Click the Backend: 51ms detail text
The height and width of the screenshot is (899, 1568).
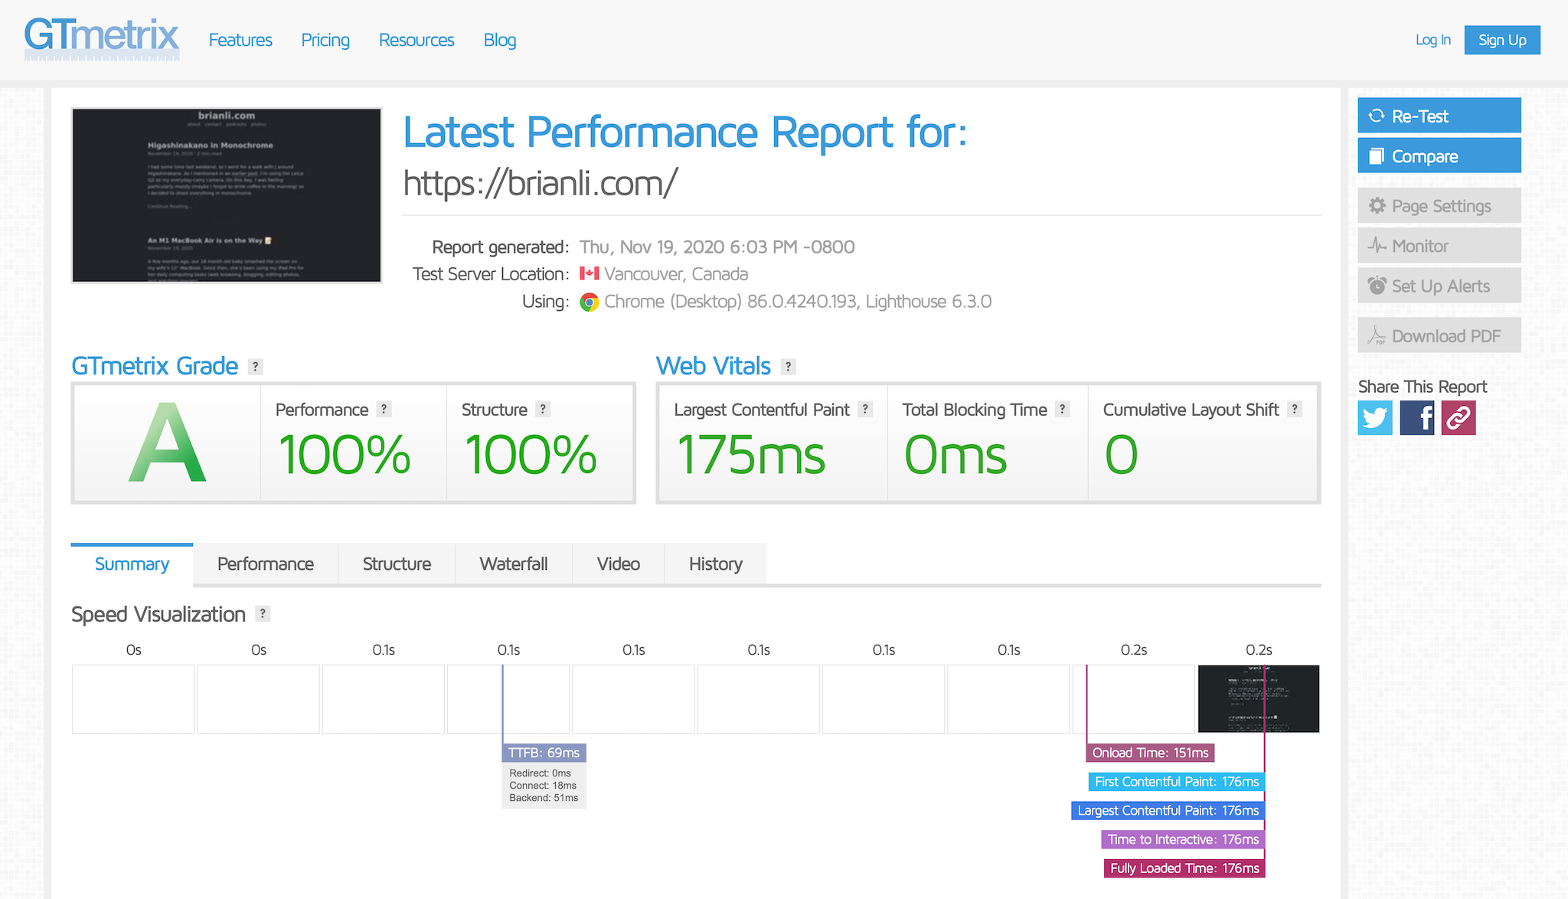(x=544, y=798)
